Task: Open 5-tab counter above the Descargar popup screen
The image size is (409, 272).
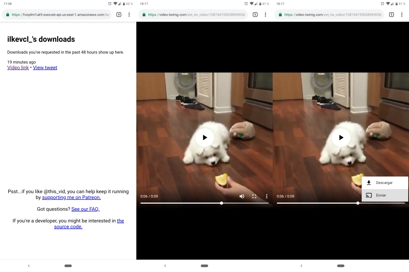Action: [391, 15]
